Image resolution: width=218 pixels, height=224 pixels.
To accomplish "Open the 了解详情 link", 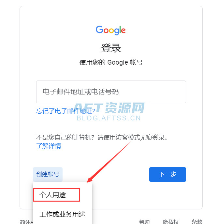I will tap(49, 146).
